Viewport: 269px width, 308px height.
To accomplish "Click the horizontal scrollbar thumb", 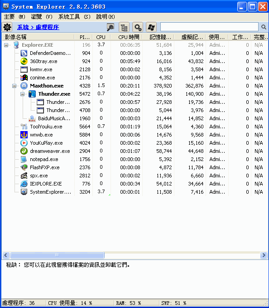I will click(57, 255).
